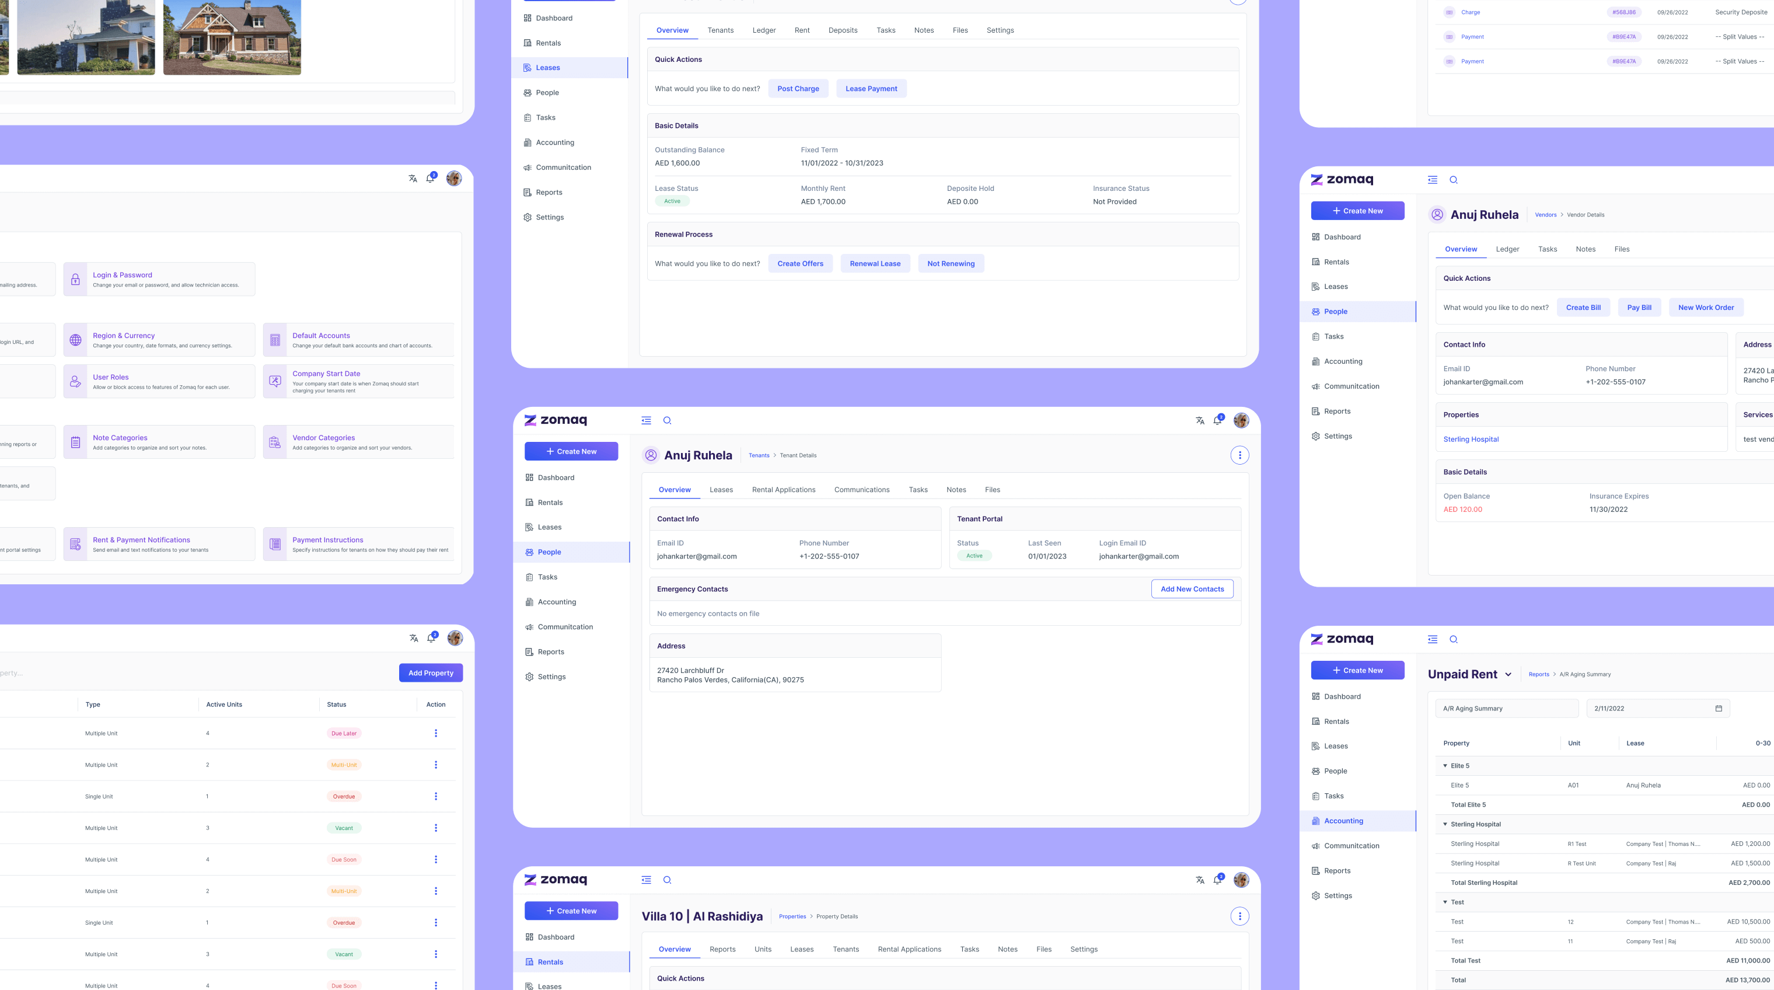Click Vendors breadcrumb link

click(x=1545, y=215)
